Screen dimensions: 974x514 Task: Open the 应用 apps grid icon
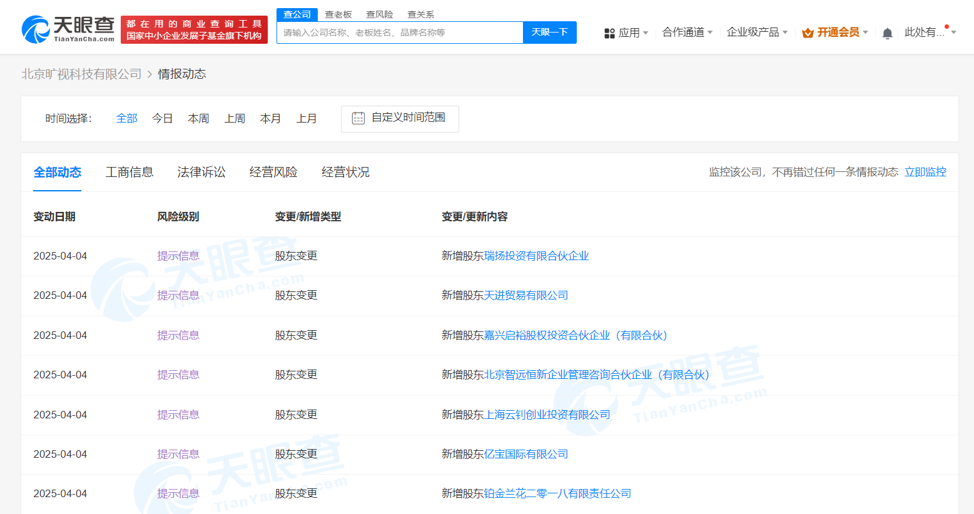610,33
